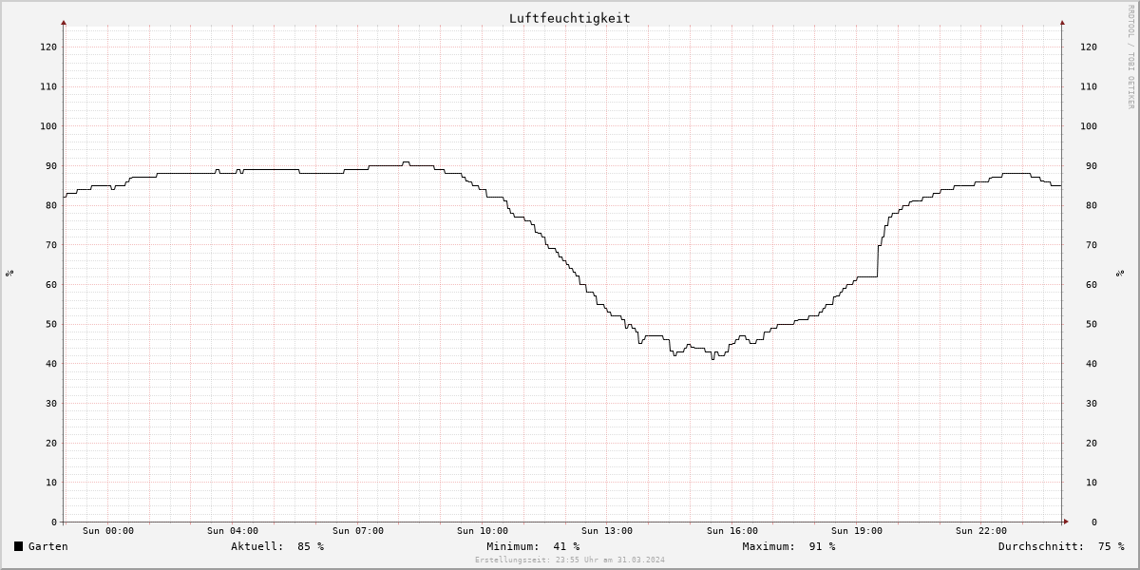
Task: Click 0 on the right y-axis
Action: pyautogui.click(x=1094, y=522)
